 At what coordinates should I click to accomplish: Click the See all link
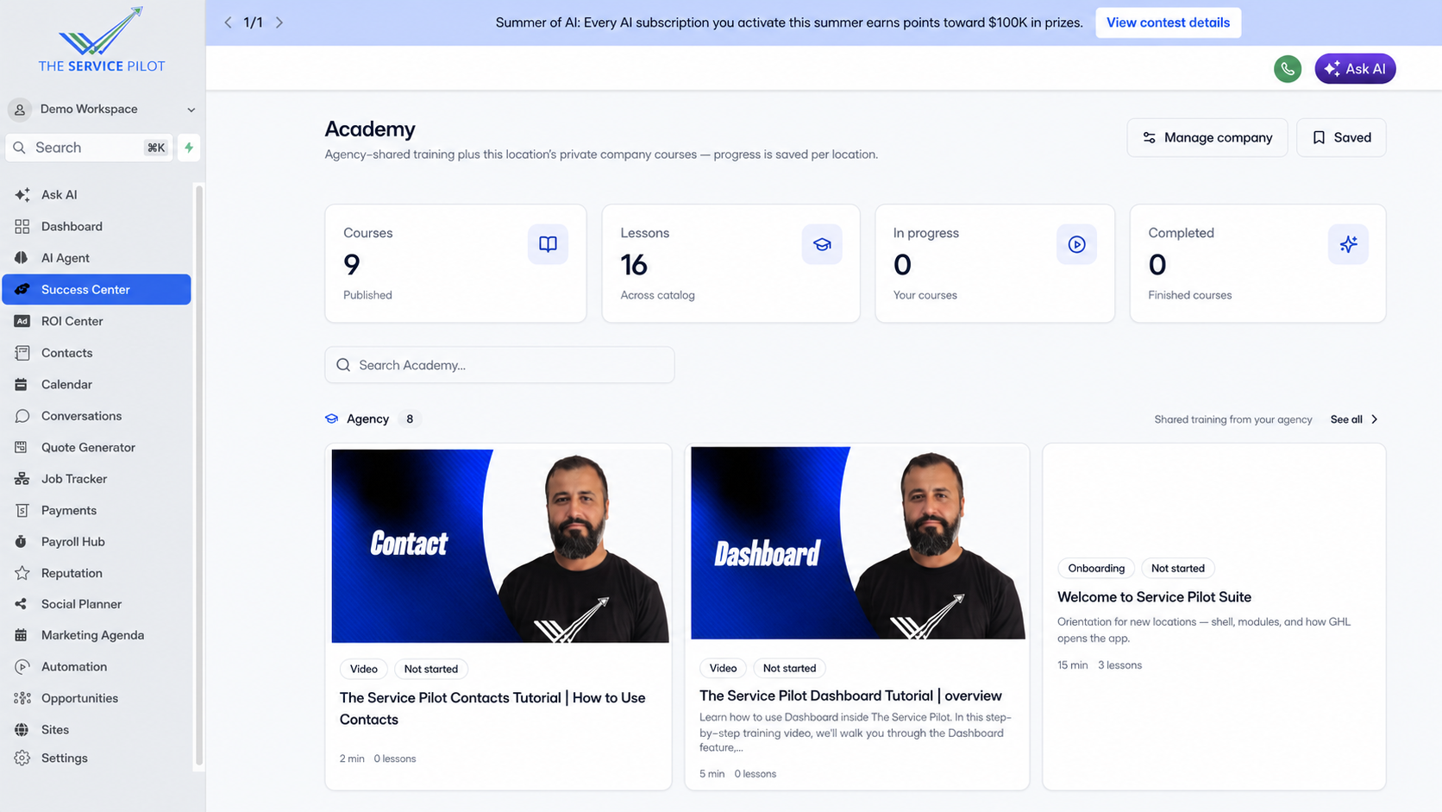[x=1346, y=419]
